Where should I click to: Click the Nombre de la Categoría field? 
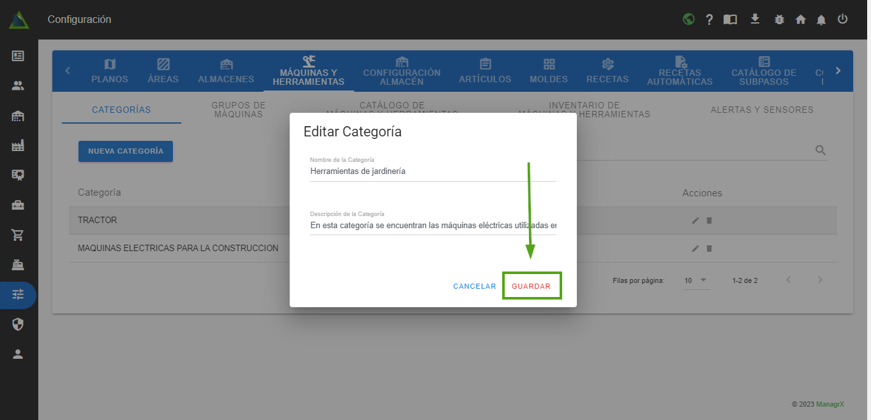click(x=433, y=171)
